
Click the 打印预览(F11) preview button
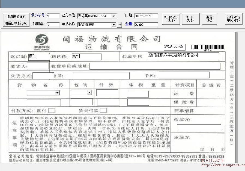(171, 19)
